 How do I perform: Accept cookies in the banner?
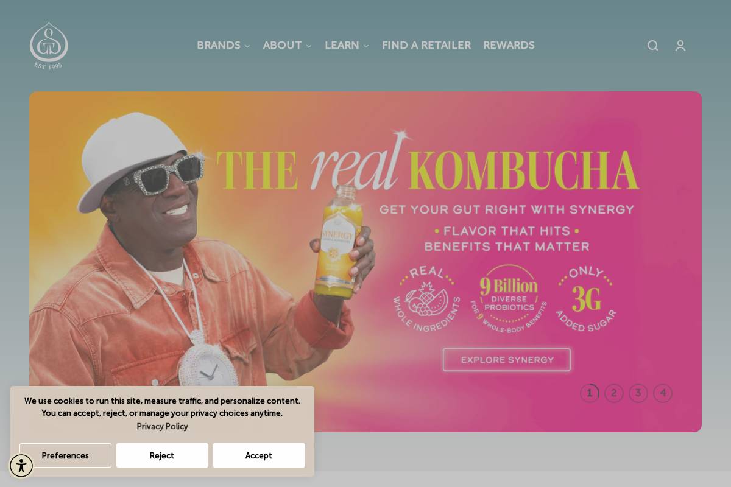point(259,455)
